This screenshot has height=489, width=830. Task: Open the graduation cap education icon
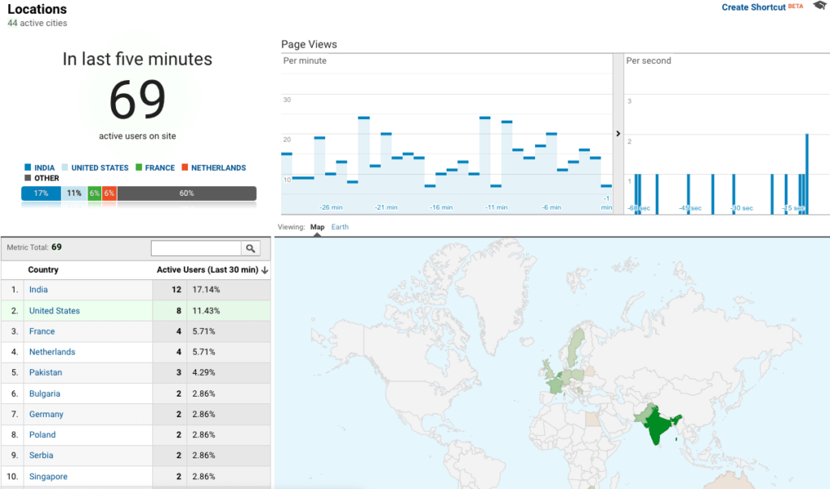[x=820, y=6]
